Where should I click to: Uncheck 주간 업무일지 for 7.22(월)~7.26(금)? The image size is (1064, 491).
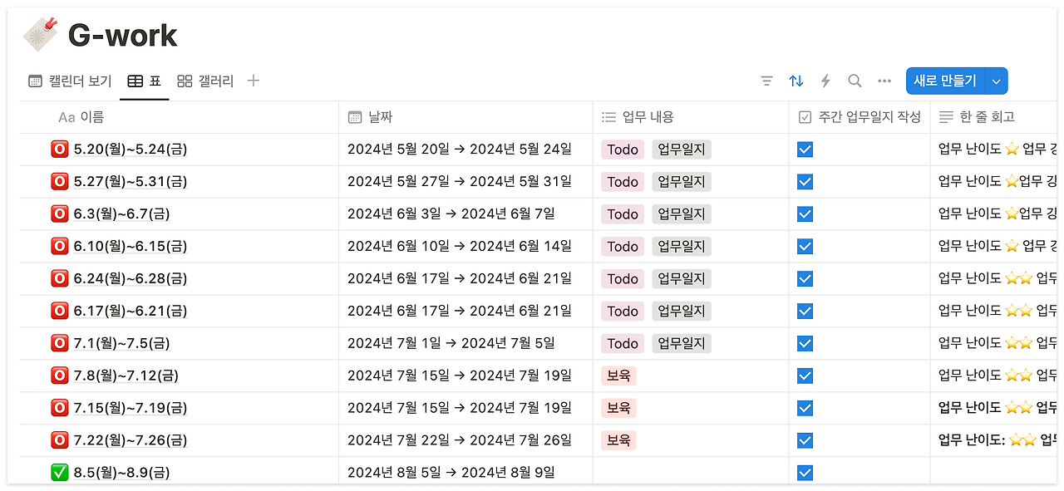coord(805,439)
